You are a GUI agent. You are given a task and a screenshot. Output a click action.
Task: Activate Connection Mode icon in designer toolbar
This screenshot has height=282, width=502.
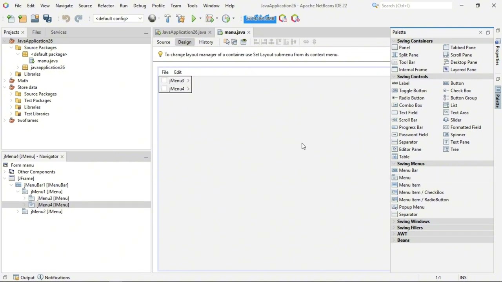(234, 42)
